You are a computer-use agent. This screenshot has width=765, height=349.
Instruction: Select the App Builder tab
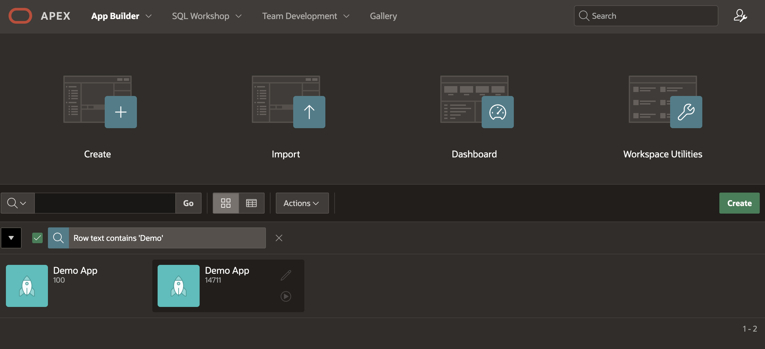(x=115, y=16)
